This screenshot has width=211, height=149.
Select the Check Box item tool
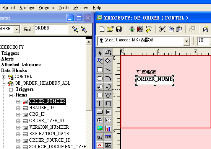coord(108,112)
